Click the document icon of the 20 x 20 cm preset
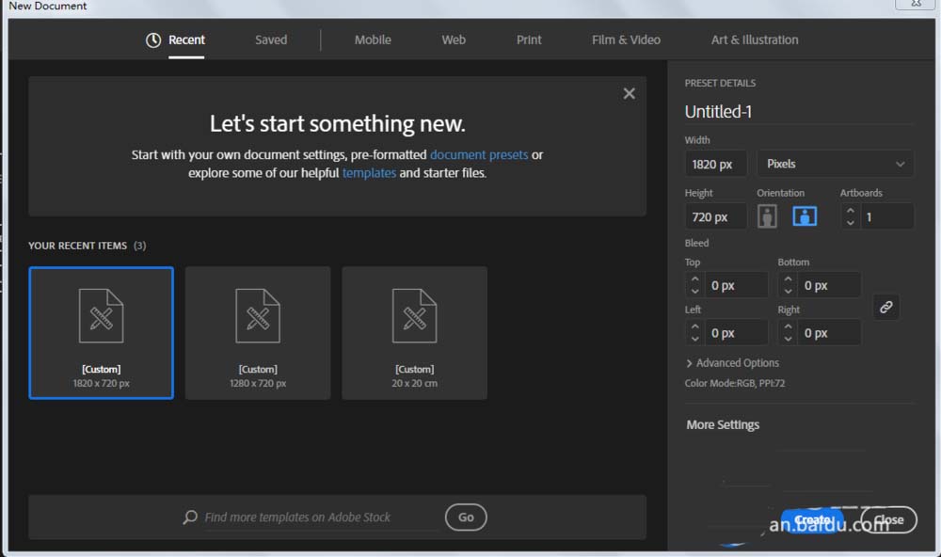Viewport: 941px width, 557px height. (x=414, y=316)
